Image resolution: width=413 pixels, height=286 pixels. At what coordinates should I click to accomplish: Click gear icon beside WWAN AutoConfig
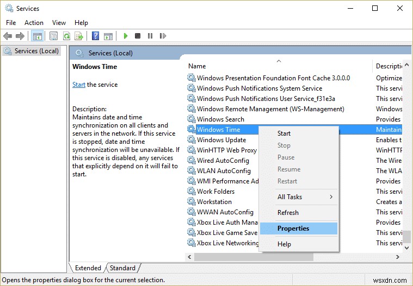click(192, 212)
